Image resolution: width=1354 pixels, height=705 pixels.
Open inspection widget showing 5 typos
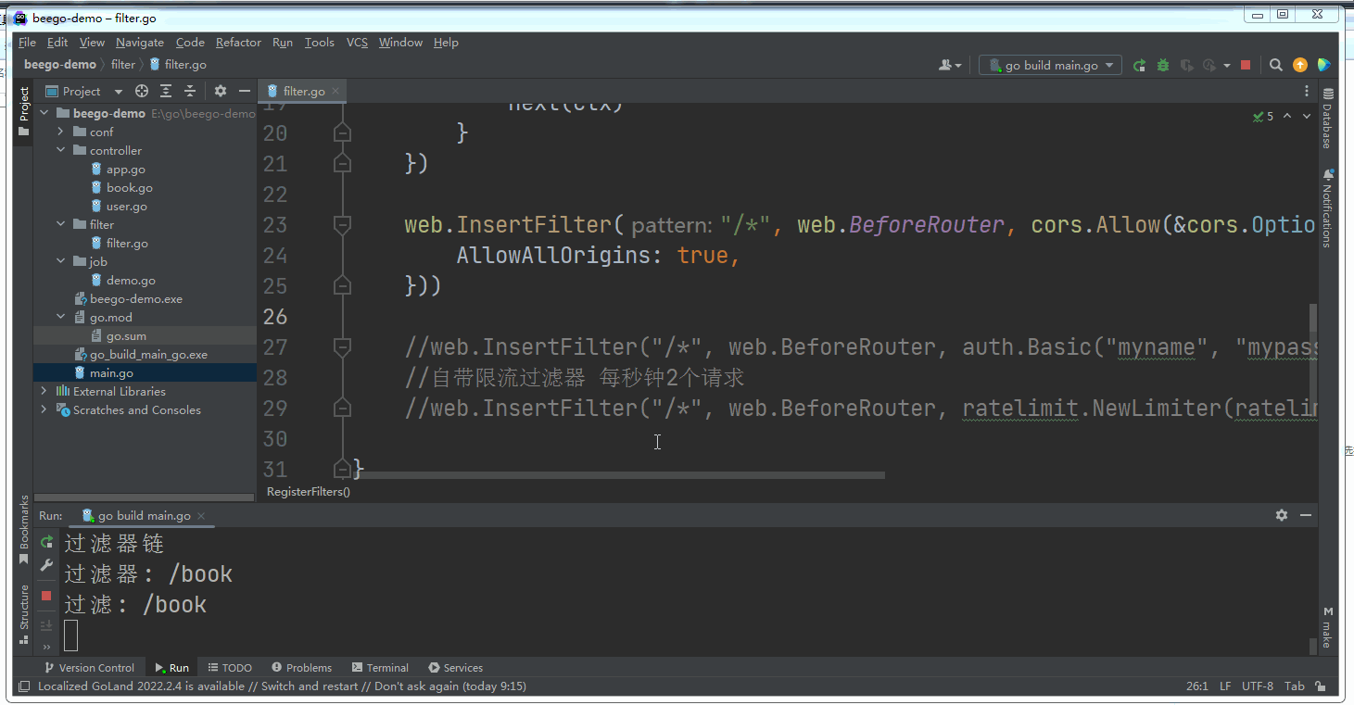point(1263,117)
